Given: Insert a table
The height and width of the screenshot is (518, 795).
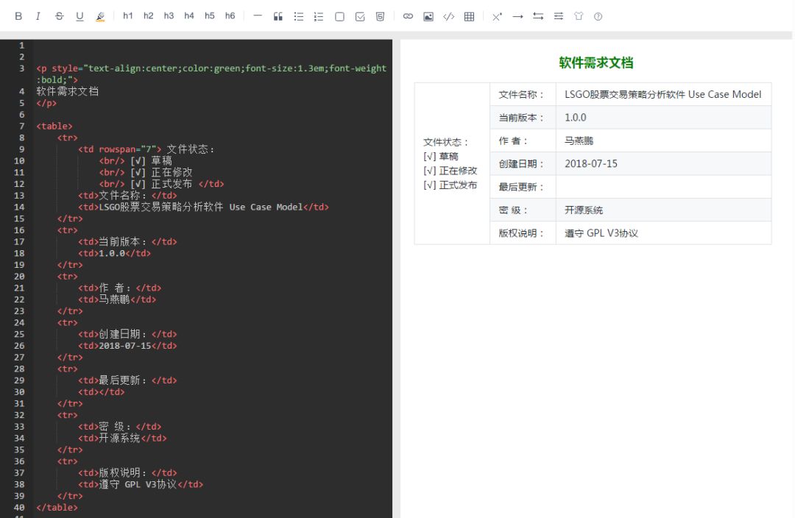Looking at the screenshot, I should 469,15.
